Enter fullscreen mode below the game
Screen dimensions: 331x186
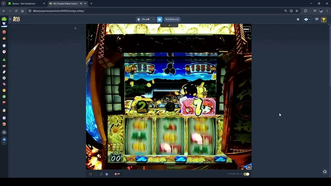[96, 174]
